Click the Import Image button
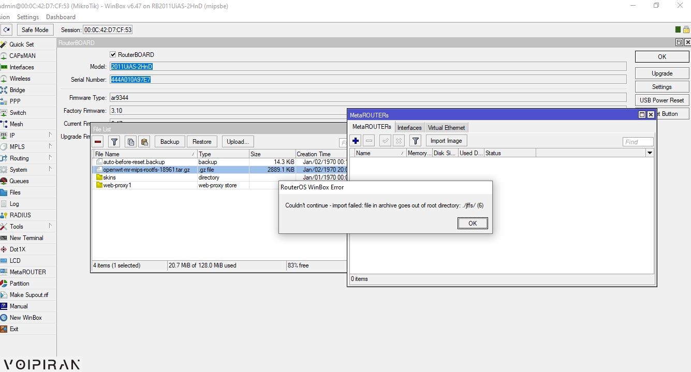This screenshot has height=372, width=691. 446,141
